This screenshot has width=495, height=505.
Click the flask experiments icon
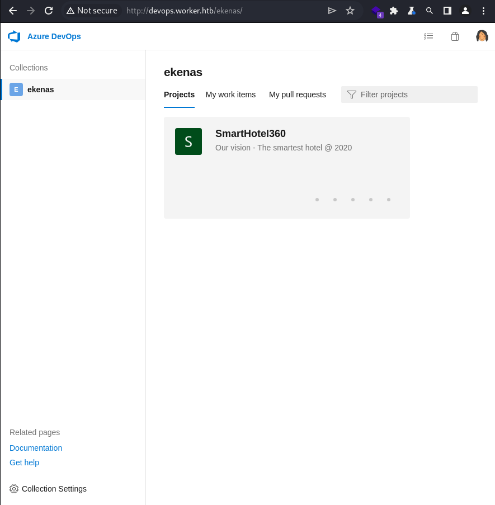click(x=411, y=11)
